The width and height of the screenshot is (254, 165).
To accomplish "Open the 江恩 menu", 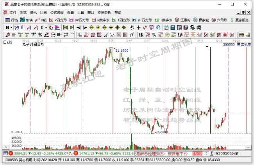I will (x=43, y=12).
